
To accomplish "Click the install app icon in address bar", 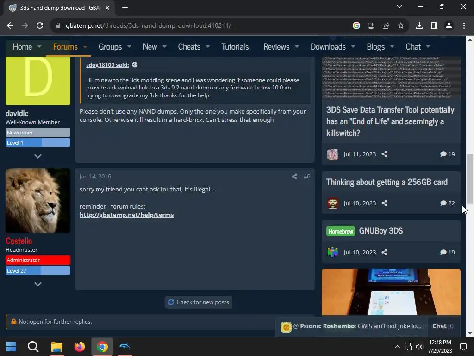I will (371, 26).
